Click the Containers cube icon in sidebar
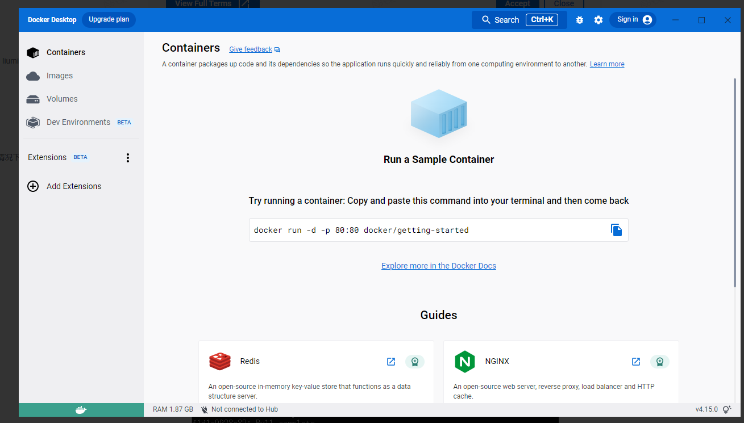The width and height of the screenshot is (744, 423). tap(33, 52)
